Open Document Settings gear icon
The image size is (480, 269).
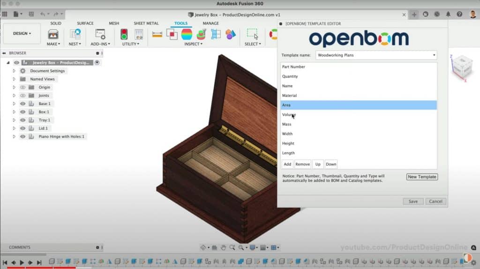(22, 71)
